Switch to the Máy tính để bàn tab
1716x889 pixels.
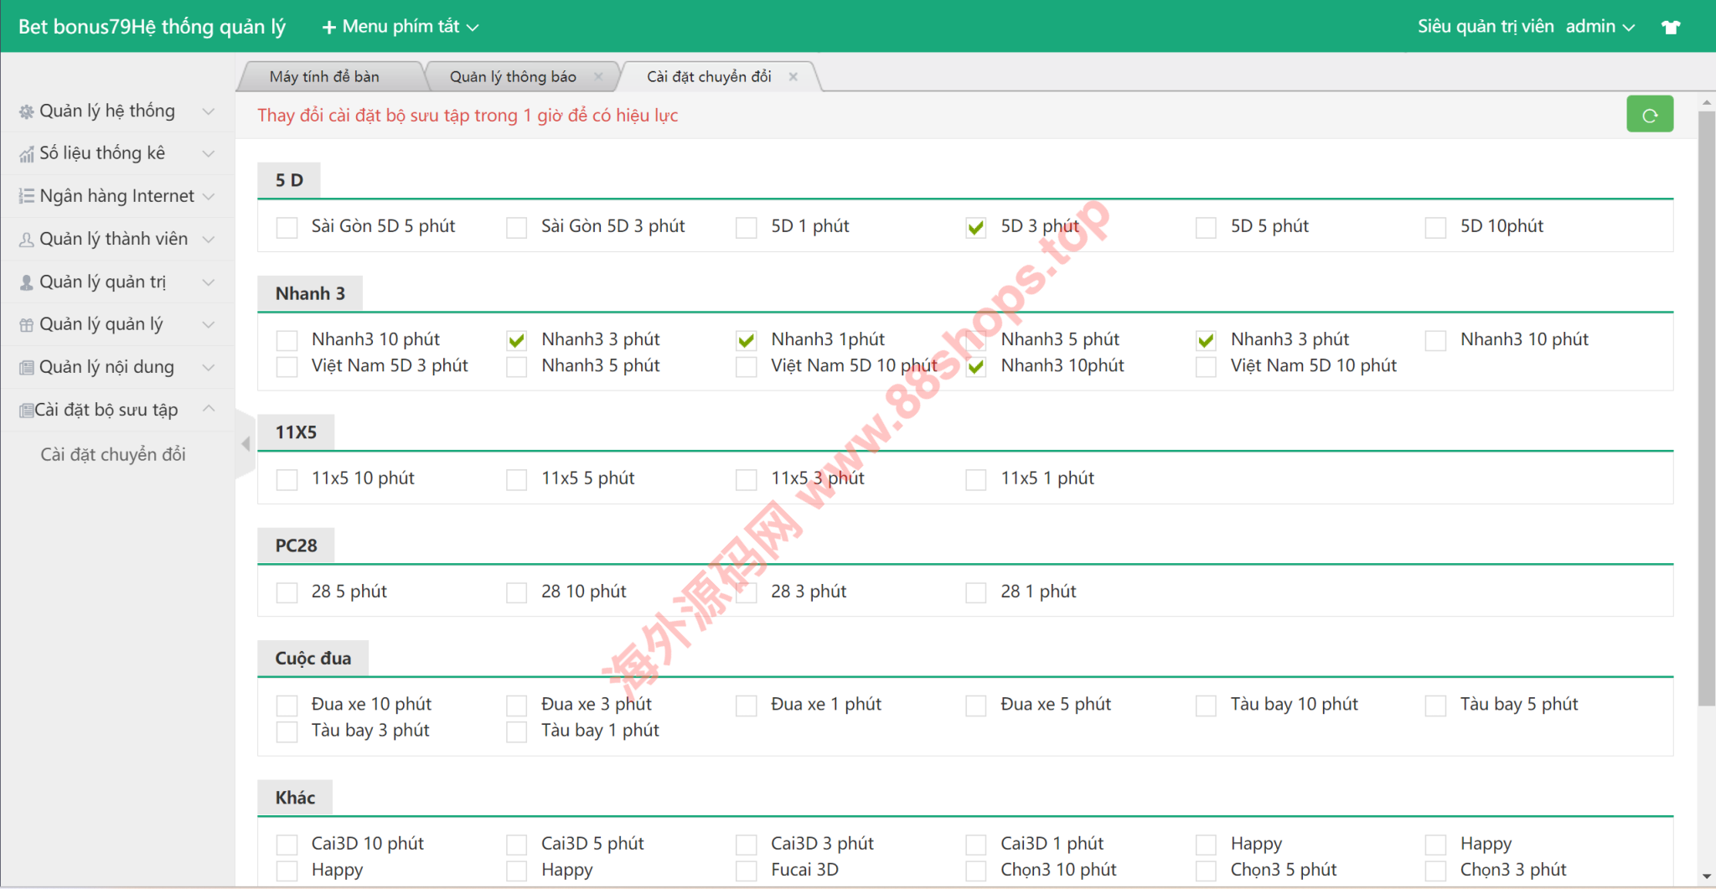(x=324, y=76)
